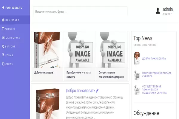Open 'Приобретение и оплата скрипта' Top News link
The image size is (179, 119).
tap(157, 75)
